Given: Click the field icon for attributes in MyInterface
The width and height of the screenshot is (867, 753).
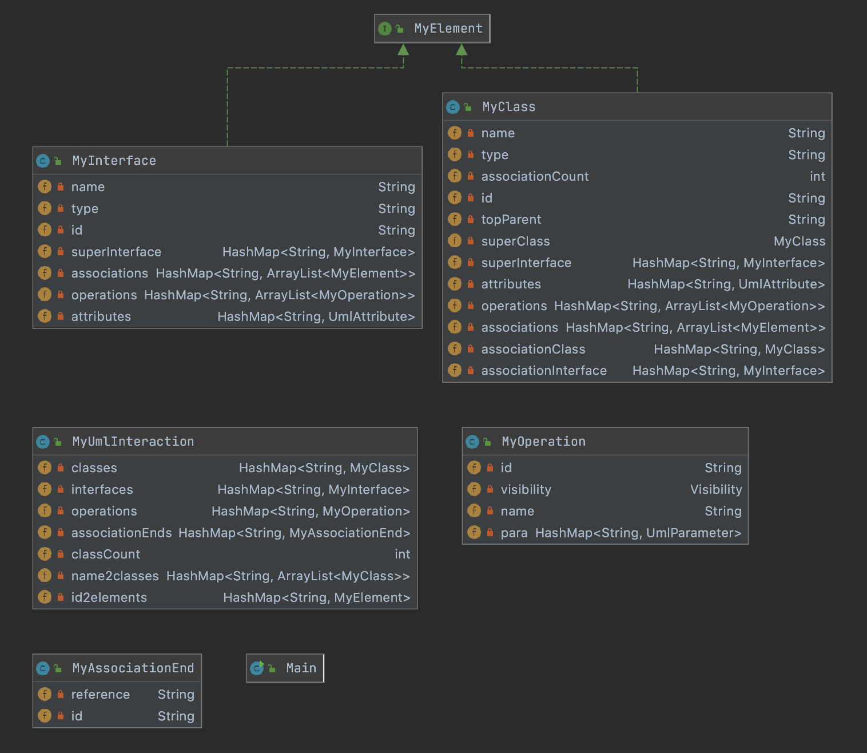Looking at the screenshot, I should tap(45, 316).
